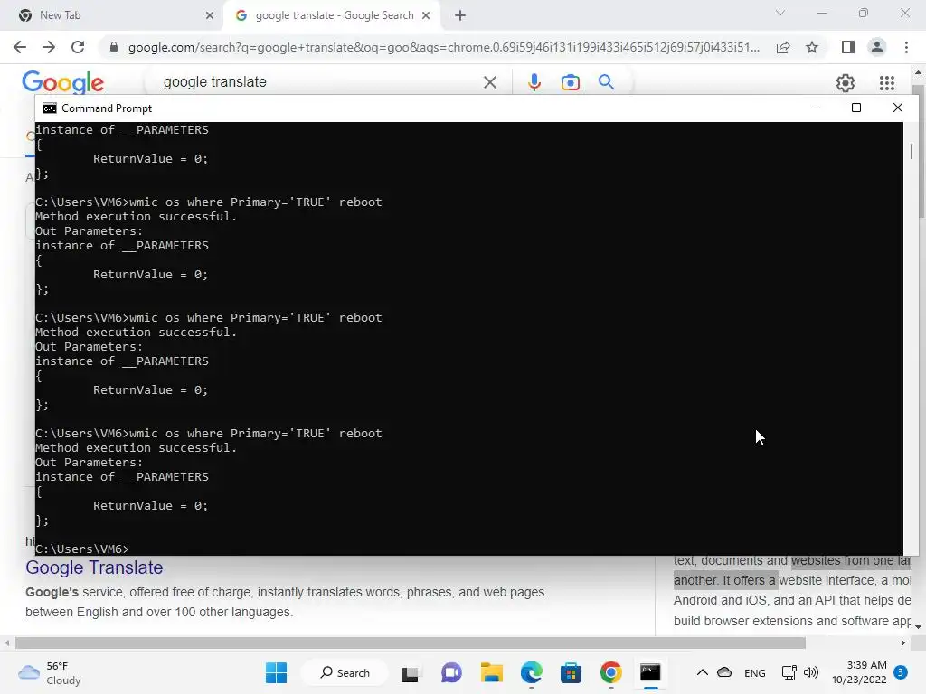Open OneDrive cloud tray icon
This screenshot has height=694, width=926.
724,672
